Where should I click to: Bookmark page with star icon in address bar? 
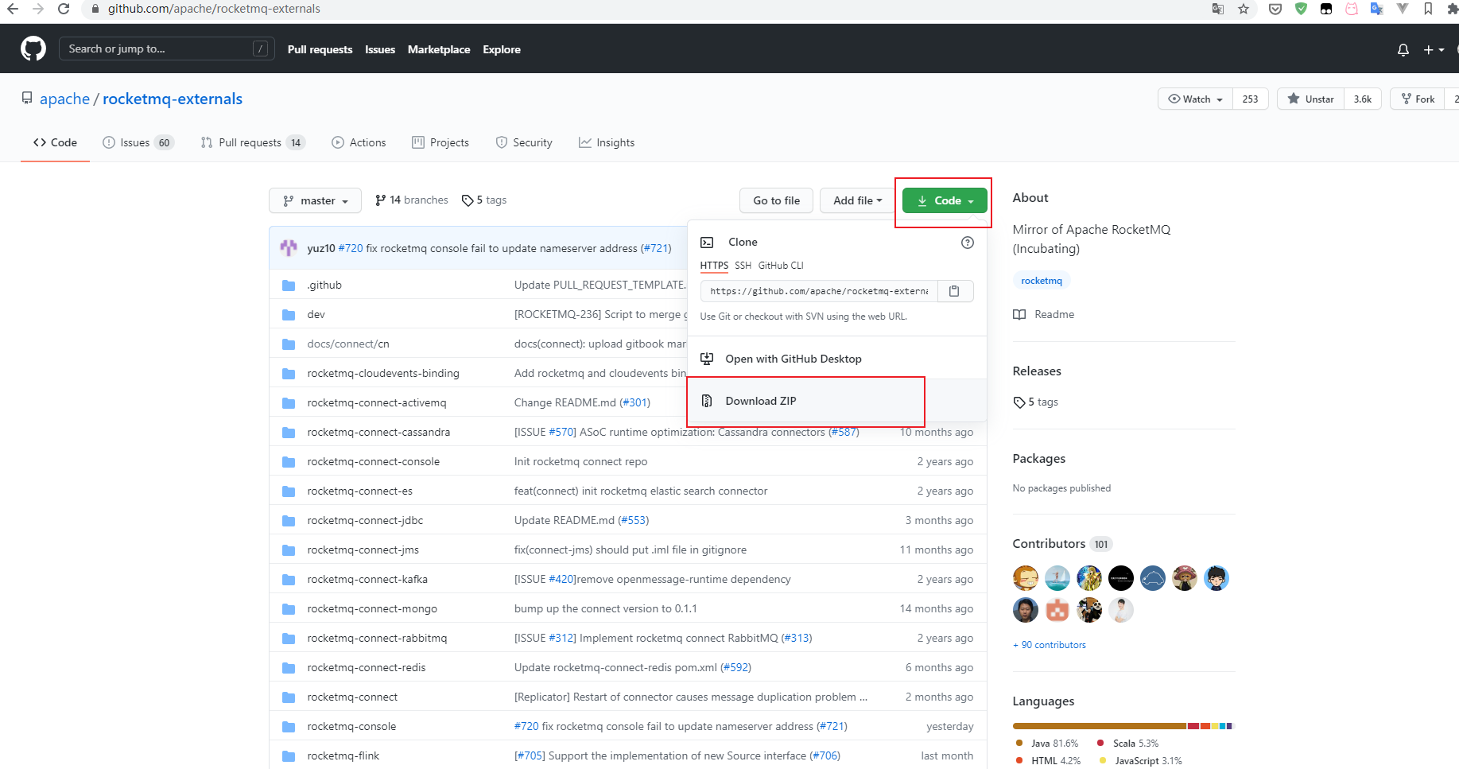(x=1244, y=9)
